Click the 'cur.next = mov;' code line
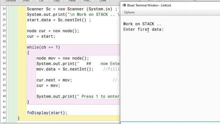The height and width of the screenshot is (124, 220). [54, 80]
